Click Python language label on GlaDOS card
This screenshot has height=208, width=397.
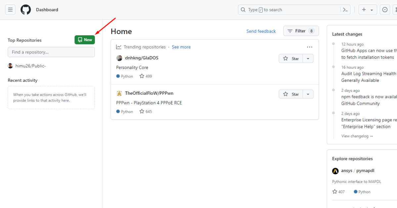pyautogui.click(x=127, y=76)
